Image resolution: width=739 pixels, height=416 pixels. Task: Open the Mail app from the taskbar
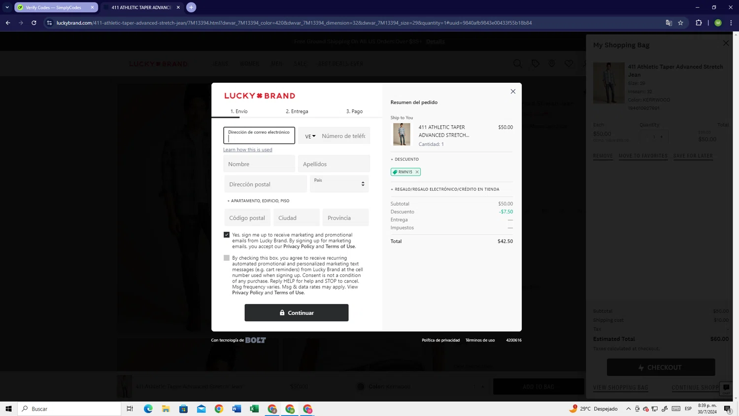click(202, 409)
